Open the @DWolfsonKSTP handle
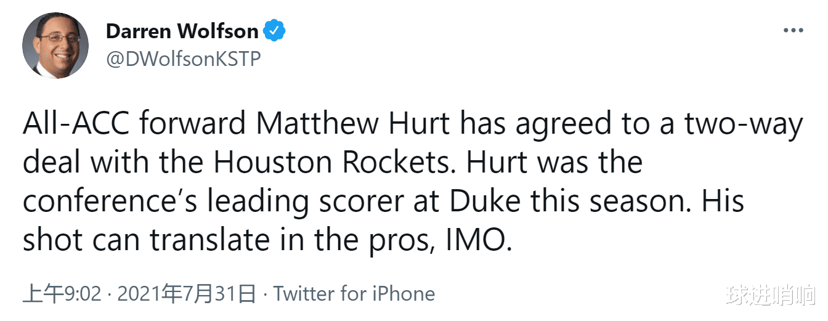The image size is (828, 321). tap(183, 59)
